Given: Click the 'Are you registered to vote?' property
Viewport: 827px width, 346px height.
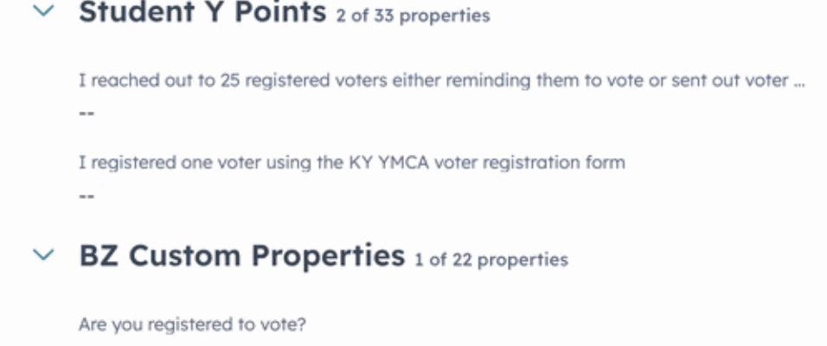Looking at the screenshot, I should click(193, 324).
